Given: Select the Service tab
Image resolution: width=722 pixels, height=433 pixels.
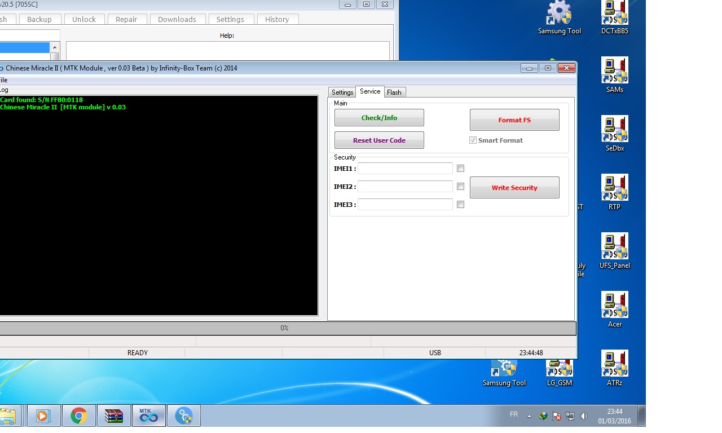Looking at the screenshot, I should (370, 91).
